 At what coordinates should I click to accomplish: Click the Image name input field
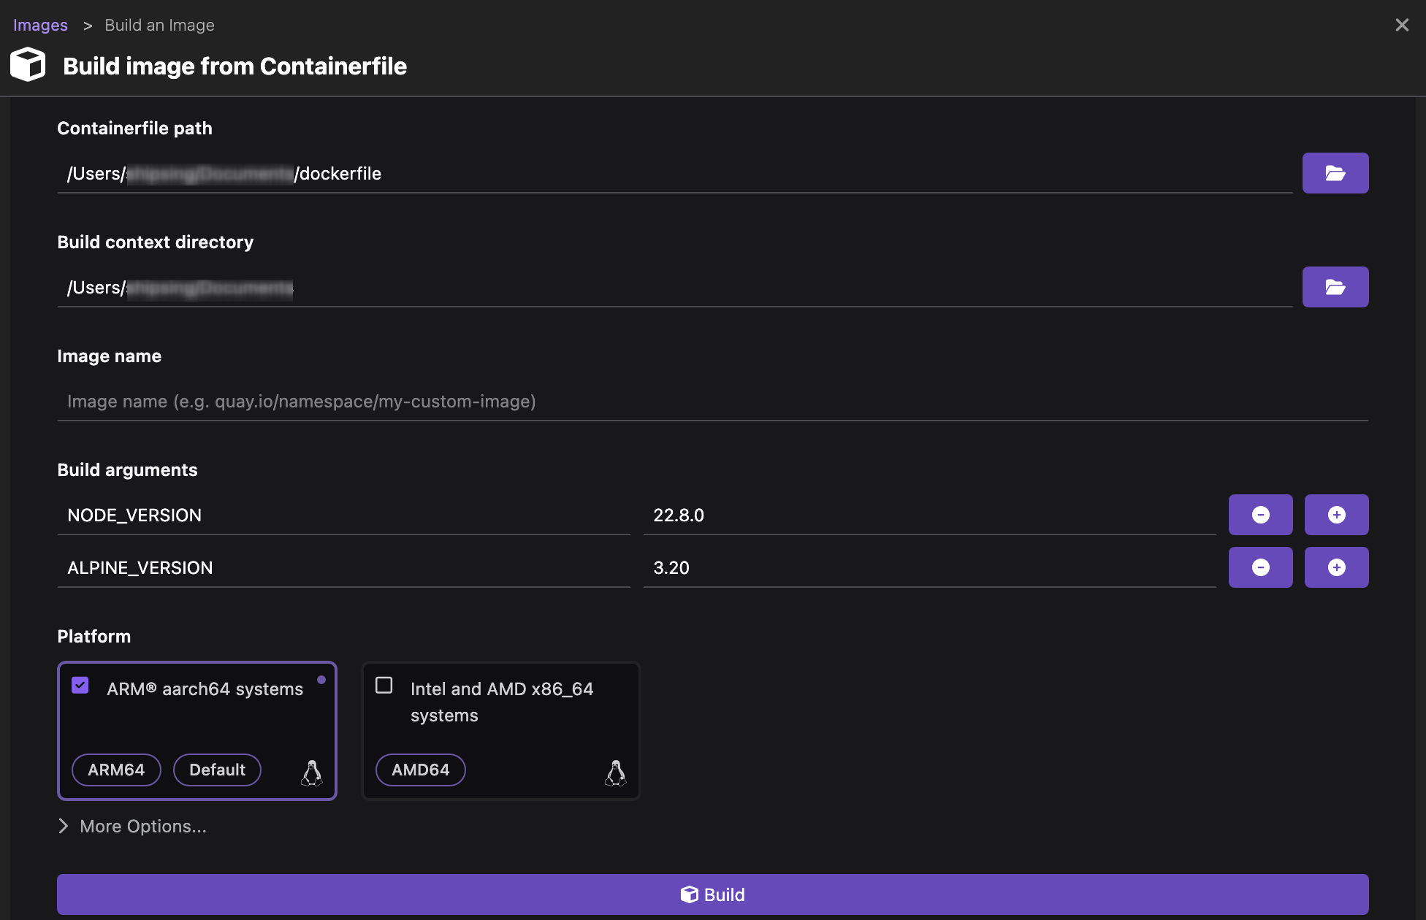712,400
